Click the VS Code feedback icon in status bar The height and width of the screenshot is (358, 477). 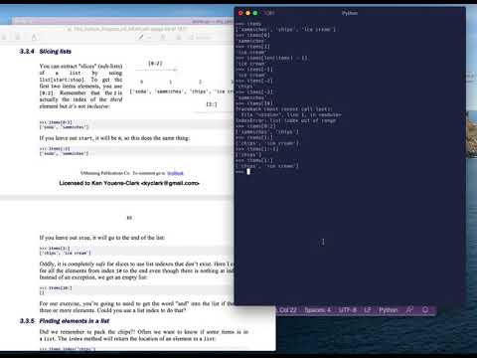click(409, 310)
